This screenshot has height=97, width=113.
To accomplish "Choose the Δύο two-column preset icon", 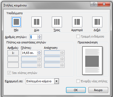I will [37, 22].
